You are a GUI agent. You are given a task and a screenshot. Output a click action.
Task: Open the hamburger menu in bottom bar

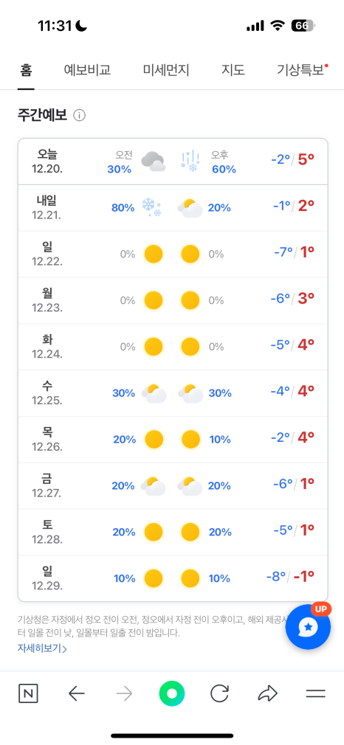(315, 694)
